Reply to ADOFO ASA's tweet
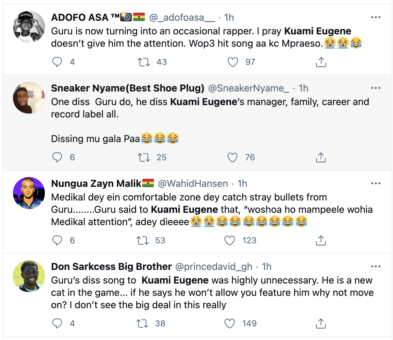Screen dimensions: 393x340 click(x=57, y=62)
